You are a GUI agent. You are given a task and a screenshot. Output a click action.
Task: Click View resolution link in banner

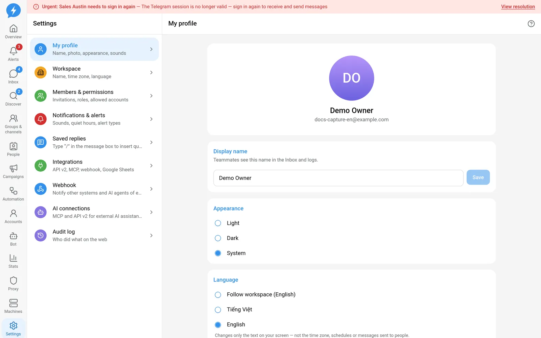518,7
